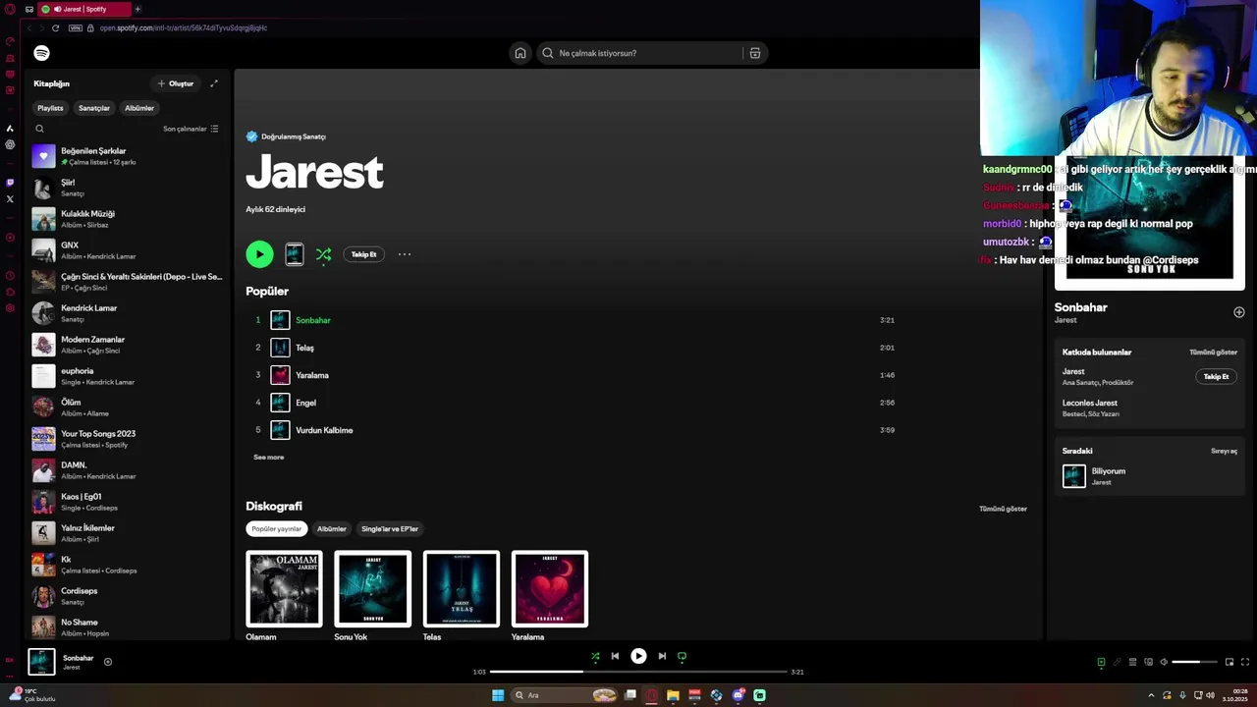Filter library by Playlists
This screenshot has width=1257, height=707.
50,108
